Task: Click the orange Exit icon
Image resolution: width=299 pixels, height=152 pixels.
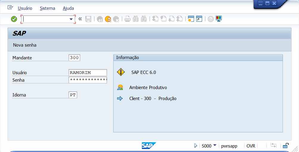Action: pos(108,19)
